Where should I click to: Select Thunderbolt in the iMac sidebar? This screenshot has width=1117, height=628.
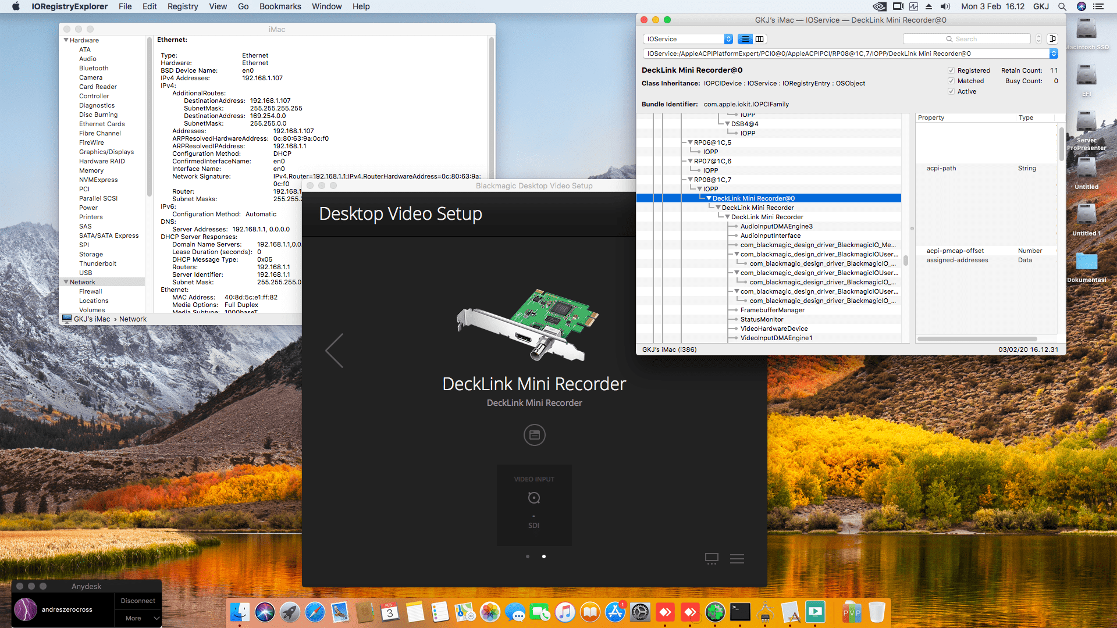point(98,263)
